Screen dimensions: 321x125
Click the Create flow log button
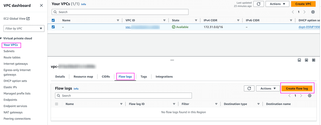click(297, 88)
